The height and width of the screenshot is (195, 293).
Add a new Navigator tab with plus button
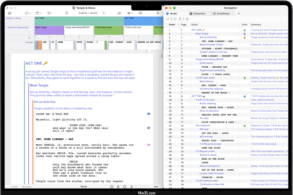pyautogui.click(x=239, y=14)
